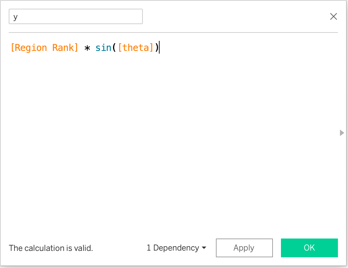Click the [Region Rank] field in formula
Image resolution: width=348 pixels, height=268 pixels.
click(44, 48)
